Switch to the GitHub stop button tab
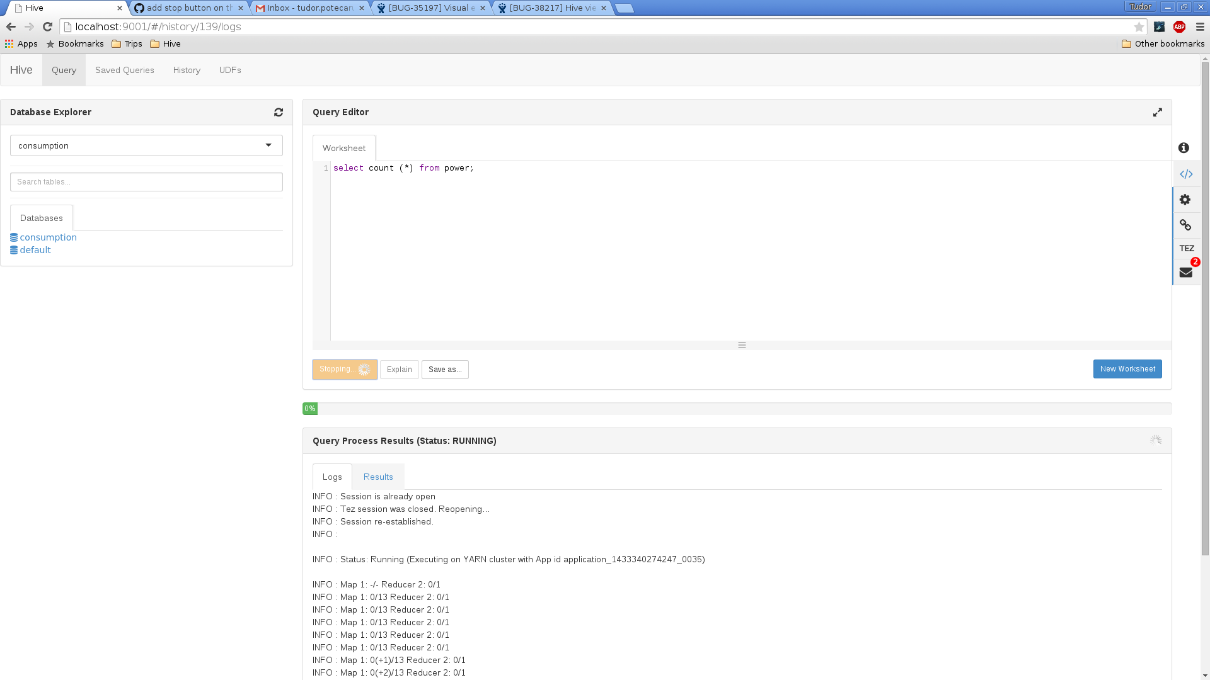This screenshot has height=680, width=1210. pyautogui.click(x=188, y=8)
